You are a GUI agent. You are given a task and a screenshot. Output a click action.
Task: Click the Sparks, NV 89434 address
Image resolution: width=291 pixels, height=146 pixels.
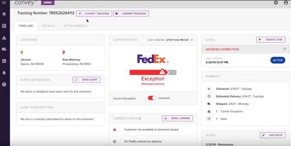tap(32, 64)
